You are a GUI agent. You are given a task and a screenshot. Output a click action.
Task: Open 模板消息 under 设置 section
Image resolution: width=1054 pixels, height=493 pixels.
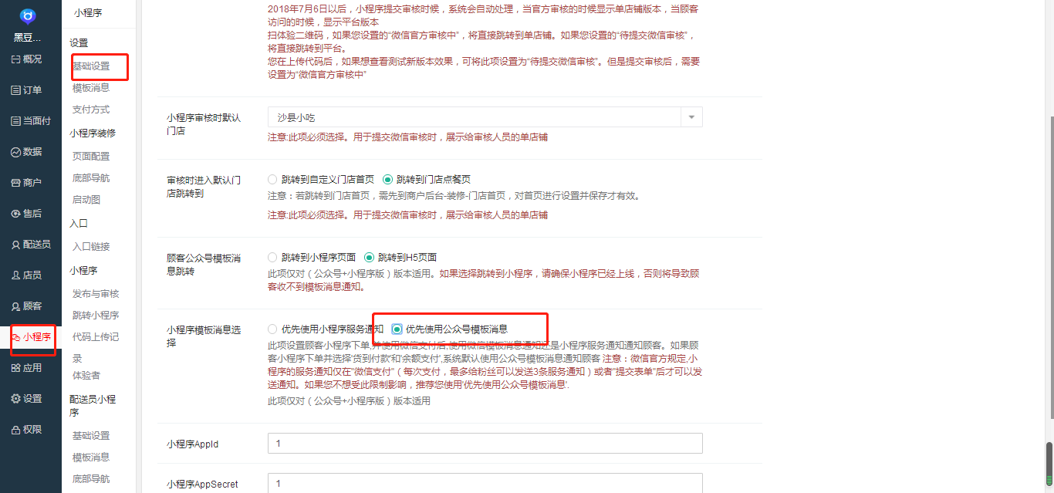(91, 88)
